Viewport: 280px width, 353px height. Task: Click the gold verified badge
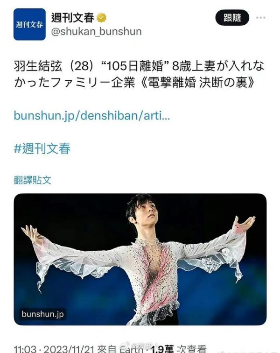click(102, 18)
